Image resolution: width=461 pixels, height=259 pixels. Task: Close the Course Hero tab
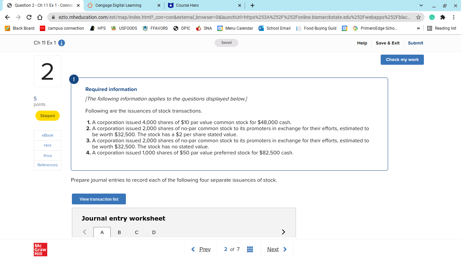pos(240,5)
